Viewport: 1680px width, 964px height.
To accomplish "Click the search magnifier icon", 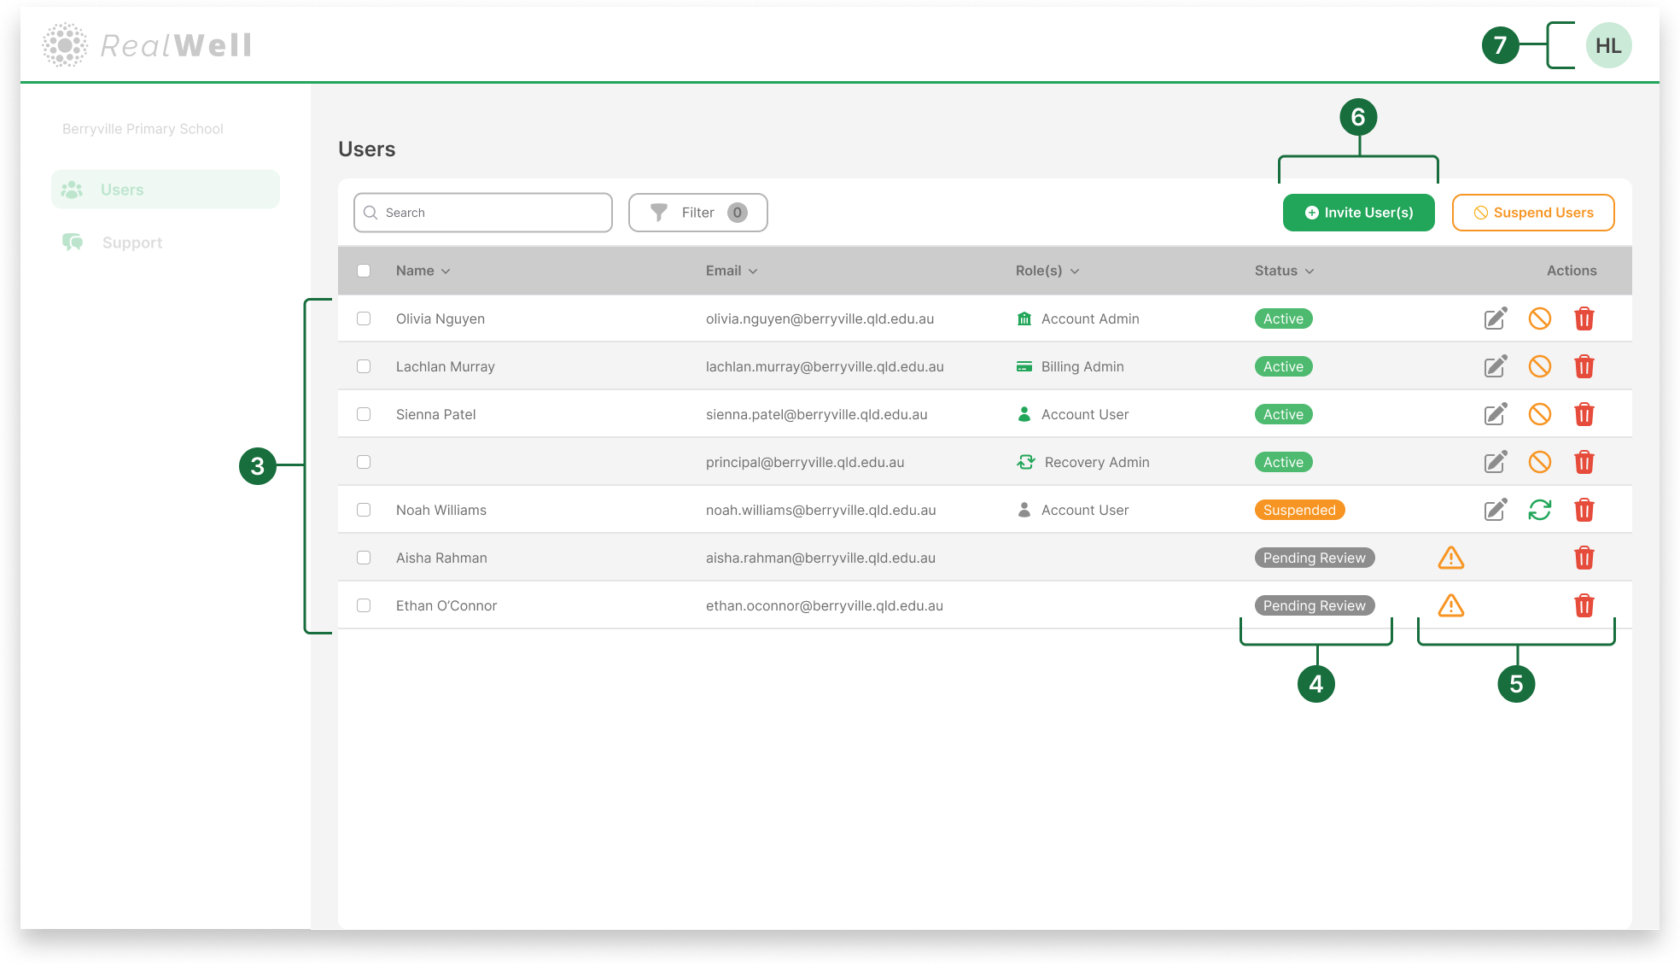I will coord(370,213).
